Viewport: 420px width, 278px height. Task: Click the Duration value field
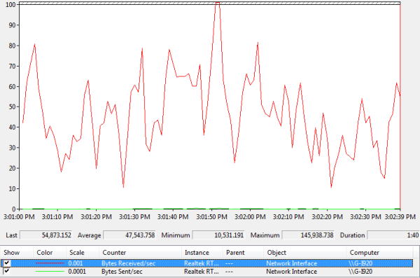pyautogui.click(x=393, y=235)
